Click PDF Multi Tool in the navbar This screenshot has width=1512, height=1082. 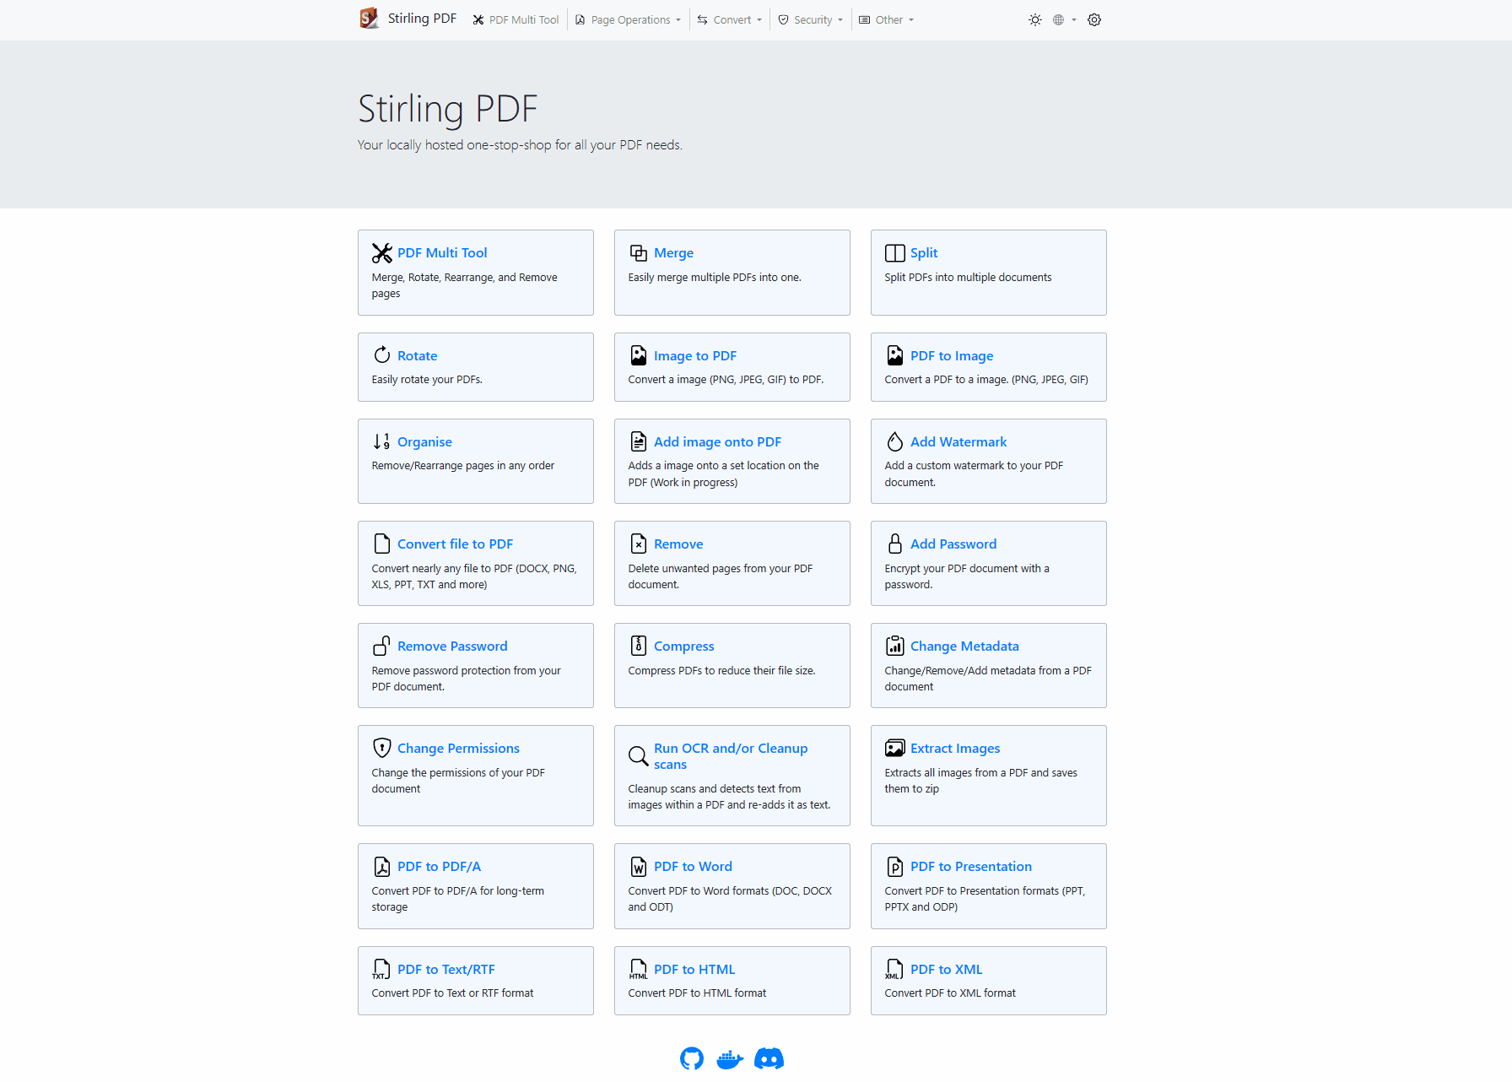(x=516, y=20)
